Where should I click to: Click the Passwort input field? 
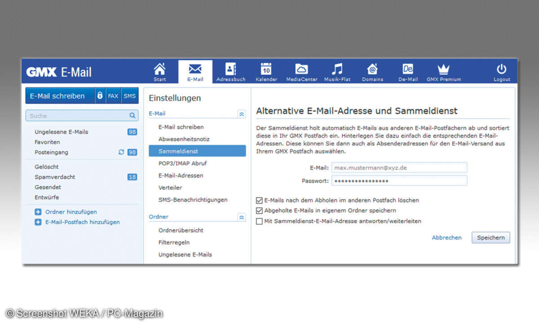pyautogui.click(x=399, y=180)
